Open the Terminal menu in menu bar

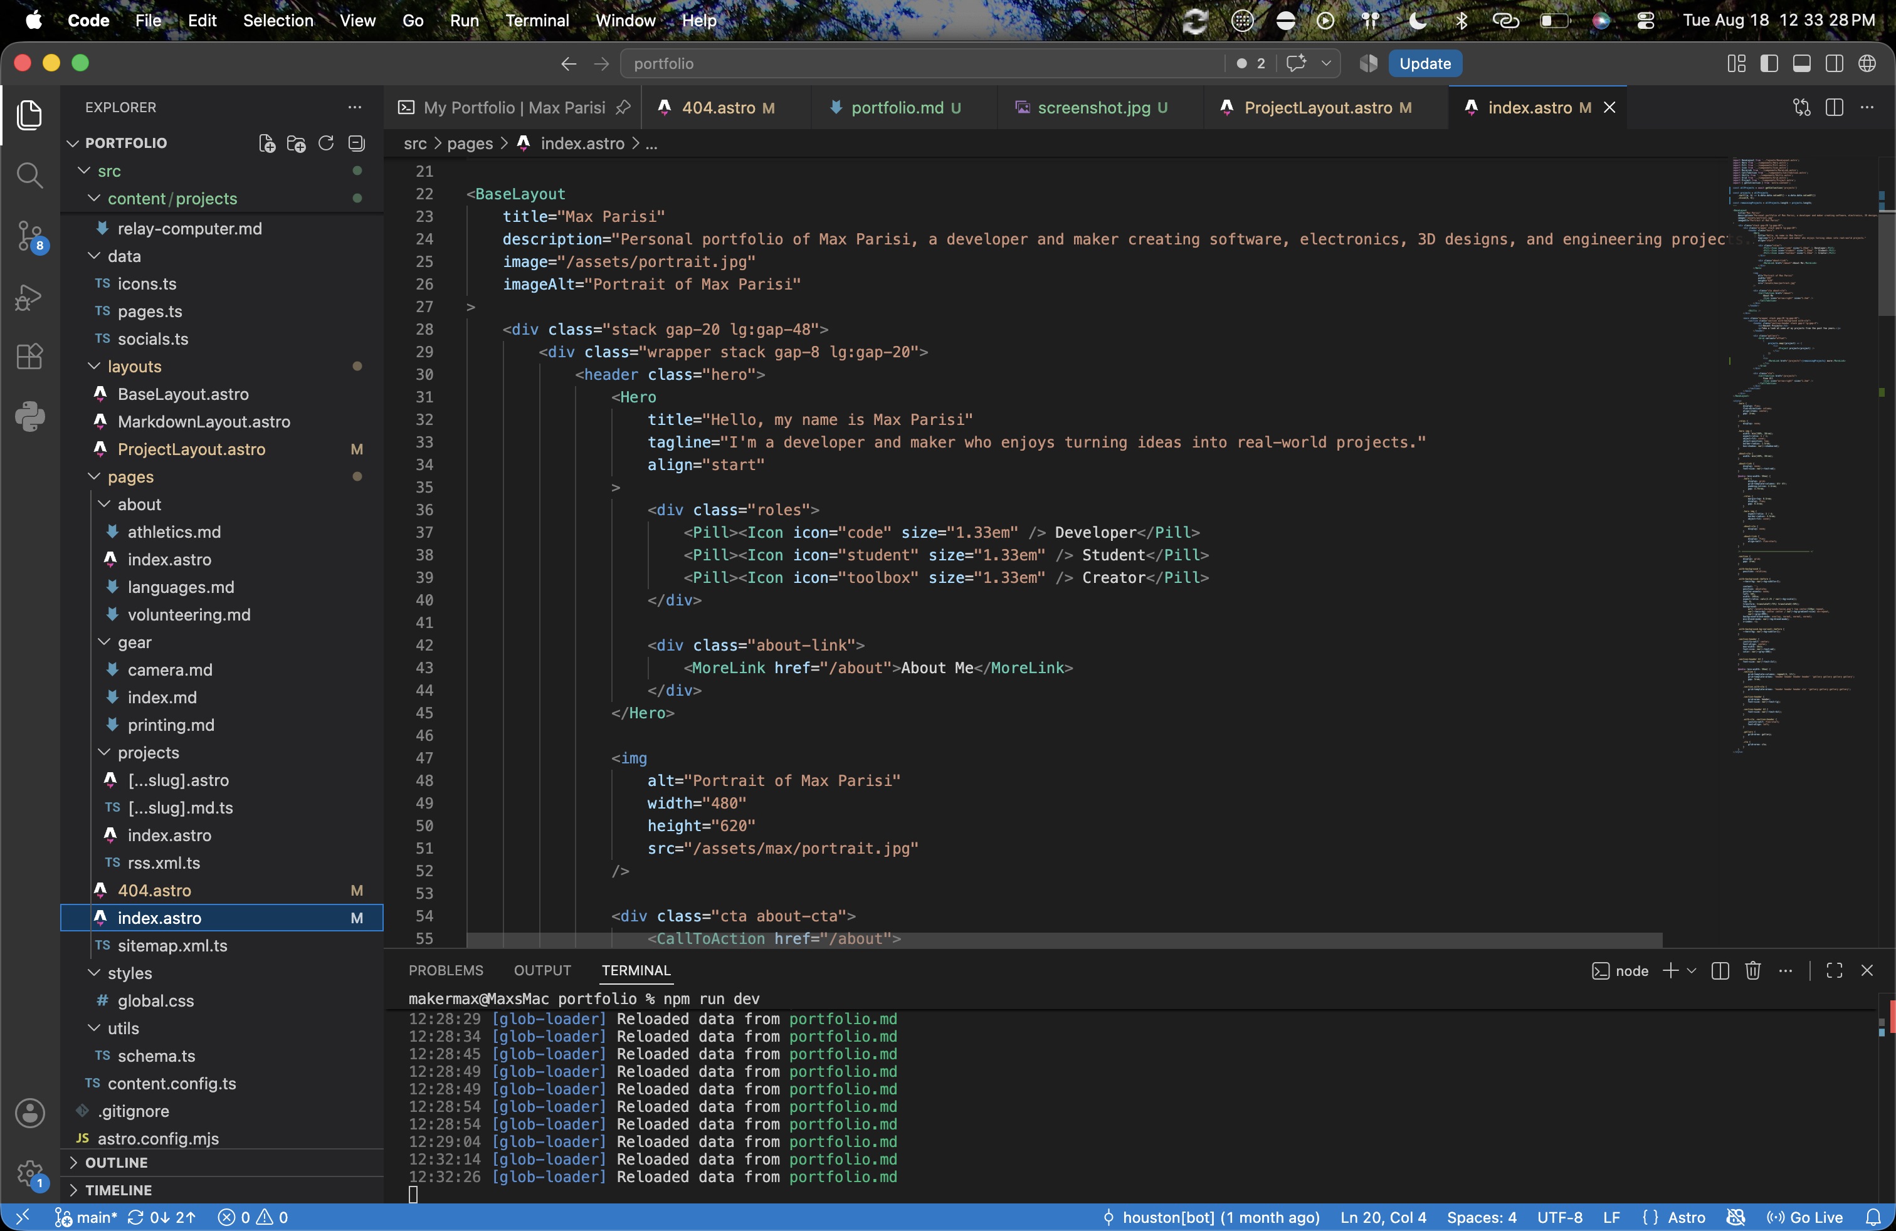[537, 20]
